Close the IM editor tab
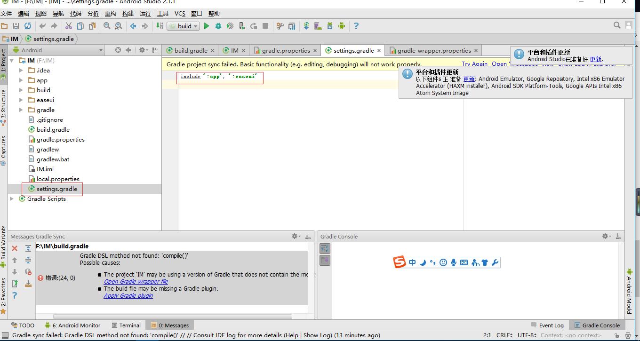The width and height of the screenshot is (640, 341). [243, 51]
